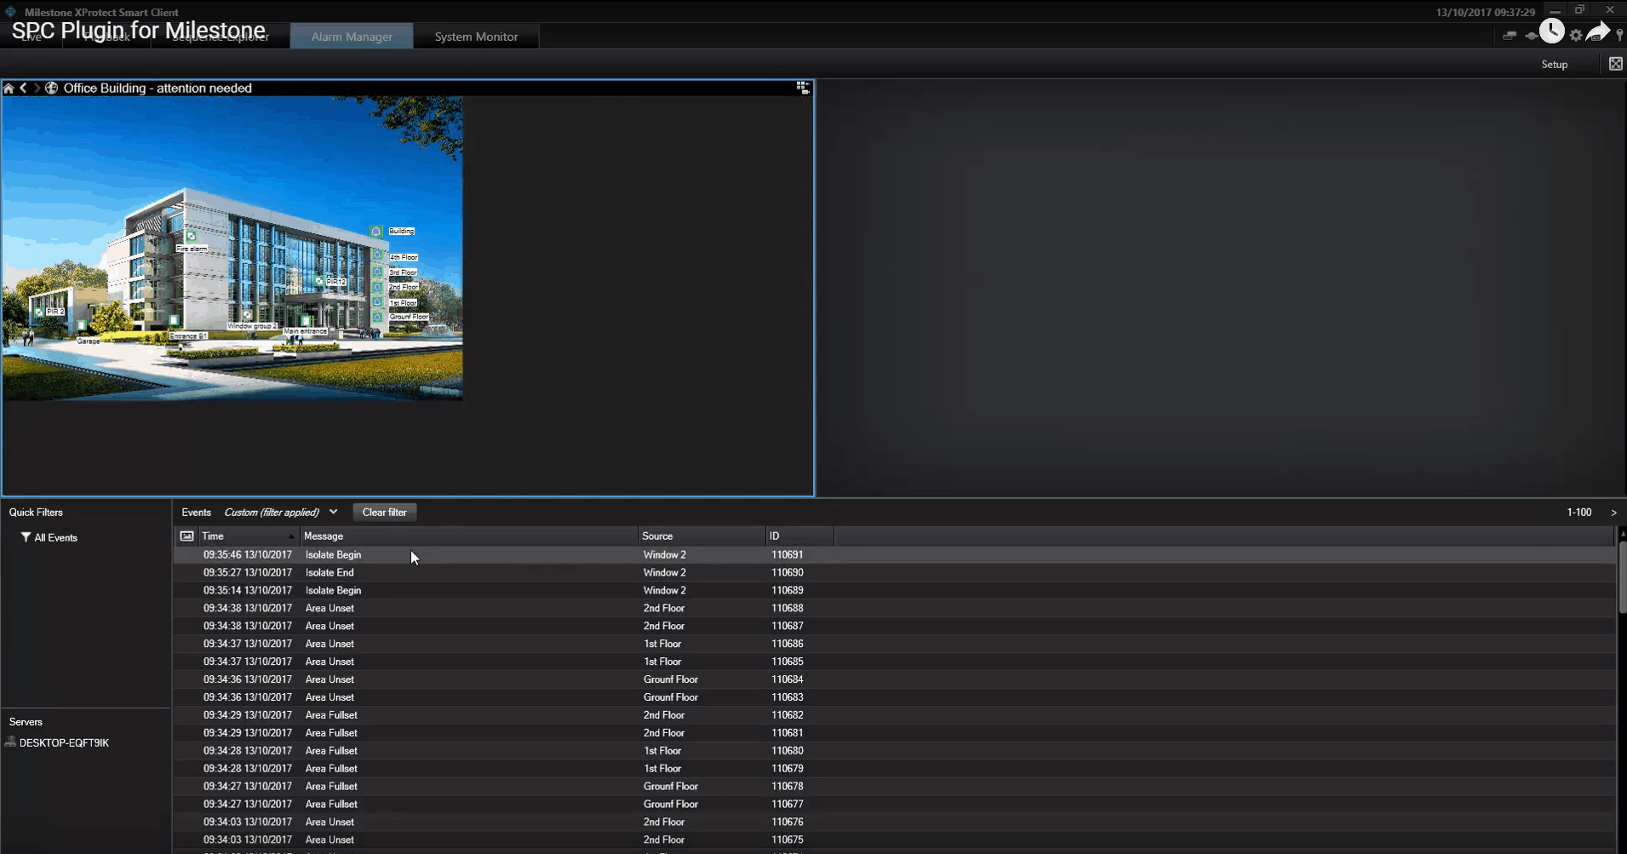Click the Setup button
The image size is (1627, 854).
coord(1554,65)
